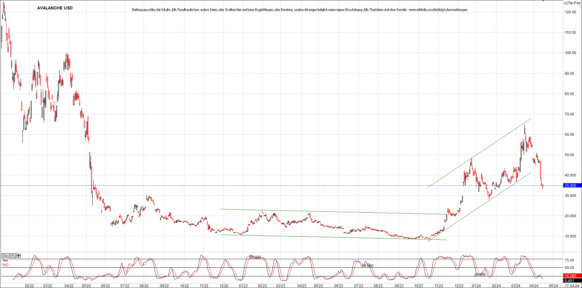Click the 02 23 date axis label
Screen dimensions: 582x288
pos(262,286)
